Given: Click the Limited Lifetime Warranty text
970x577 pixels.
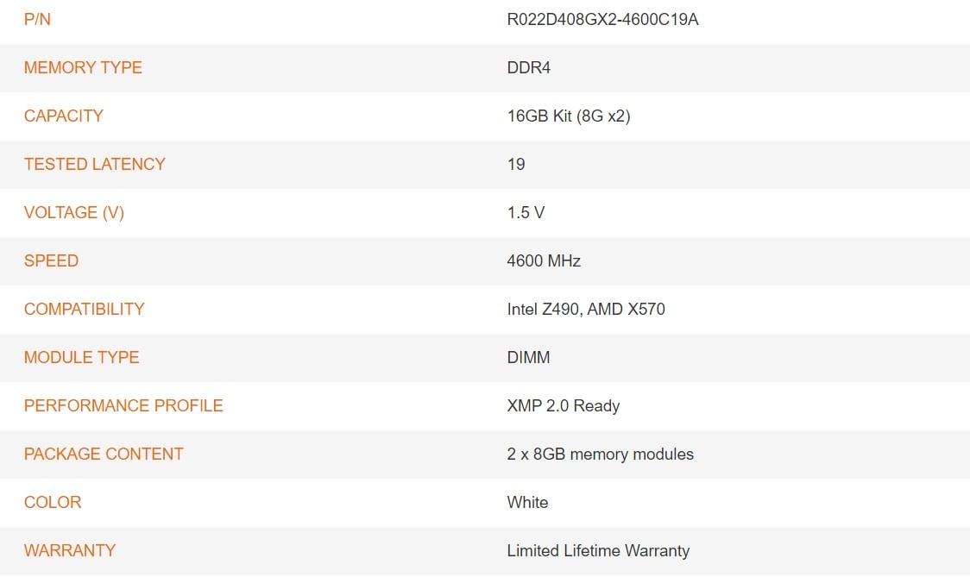Looking at the screenshot, I should tap(598, 550).
